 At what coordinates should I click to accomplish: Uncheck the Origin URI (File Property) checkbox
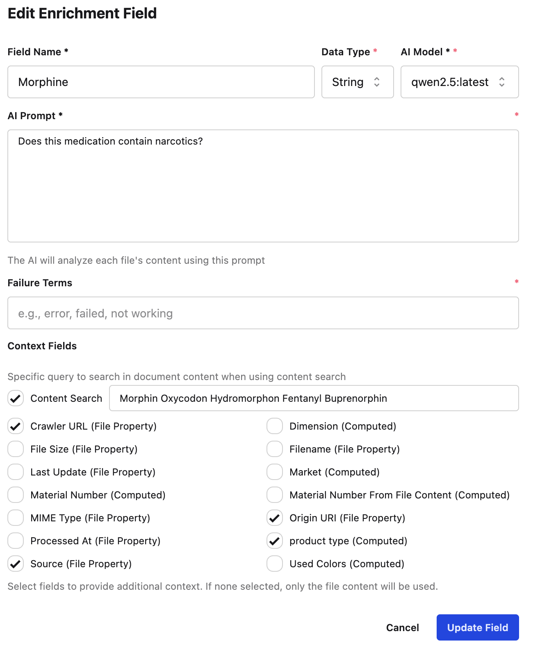[274, 518]
